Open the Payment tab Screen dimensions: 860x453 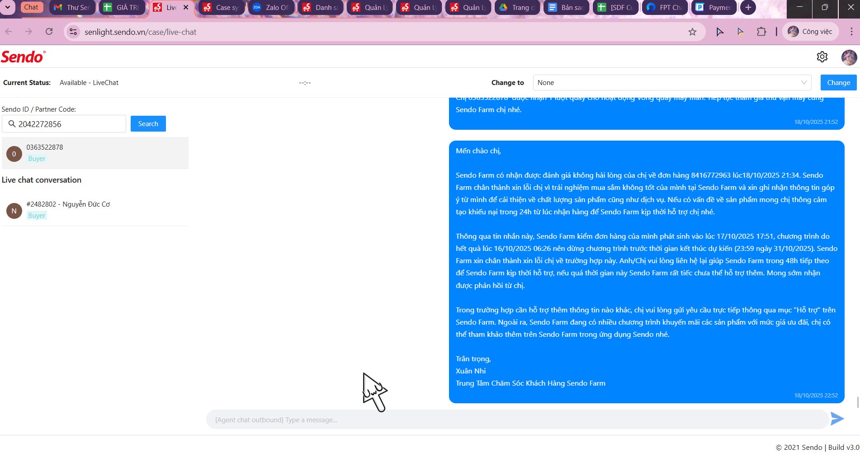point(714,7)
